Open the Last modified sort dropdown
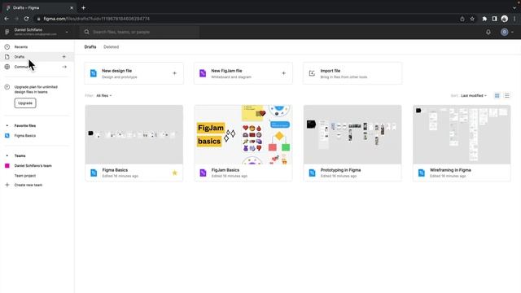521x293 pixels. pyautogui.click(x=474, y=96)
